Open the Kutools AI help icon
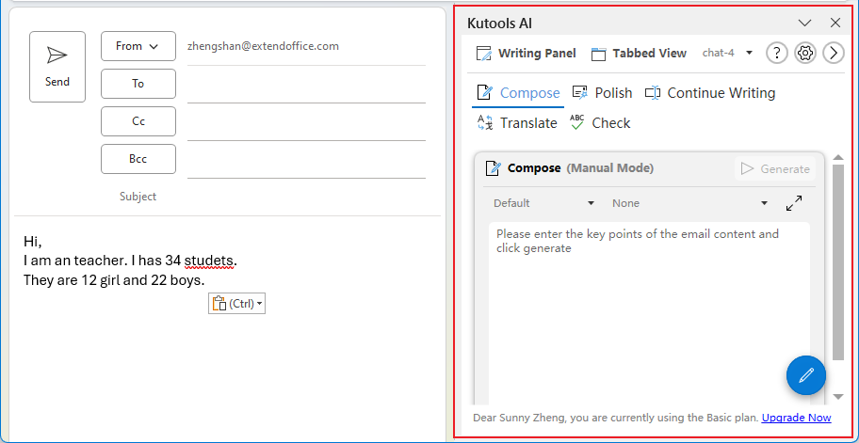The width and height of the screenshot is (859, 443). tap(777, 53)
